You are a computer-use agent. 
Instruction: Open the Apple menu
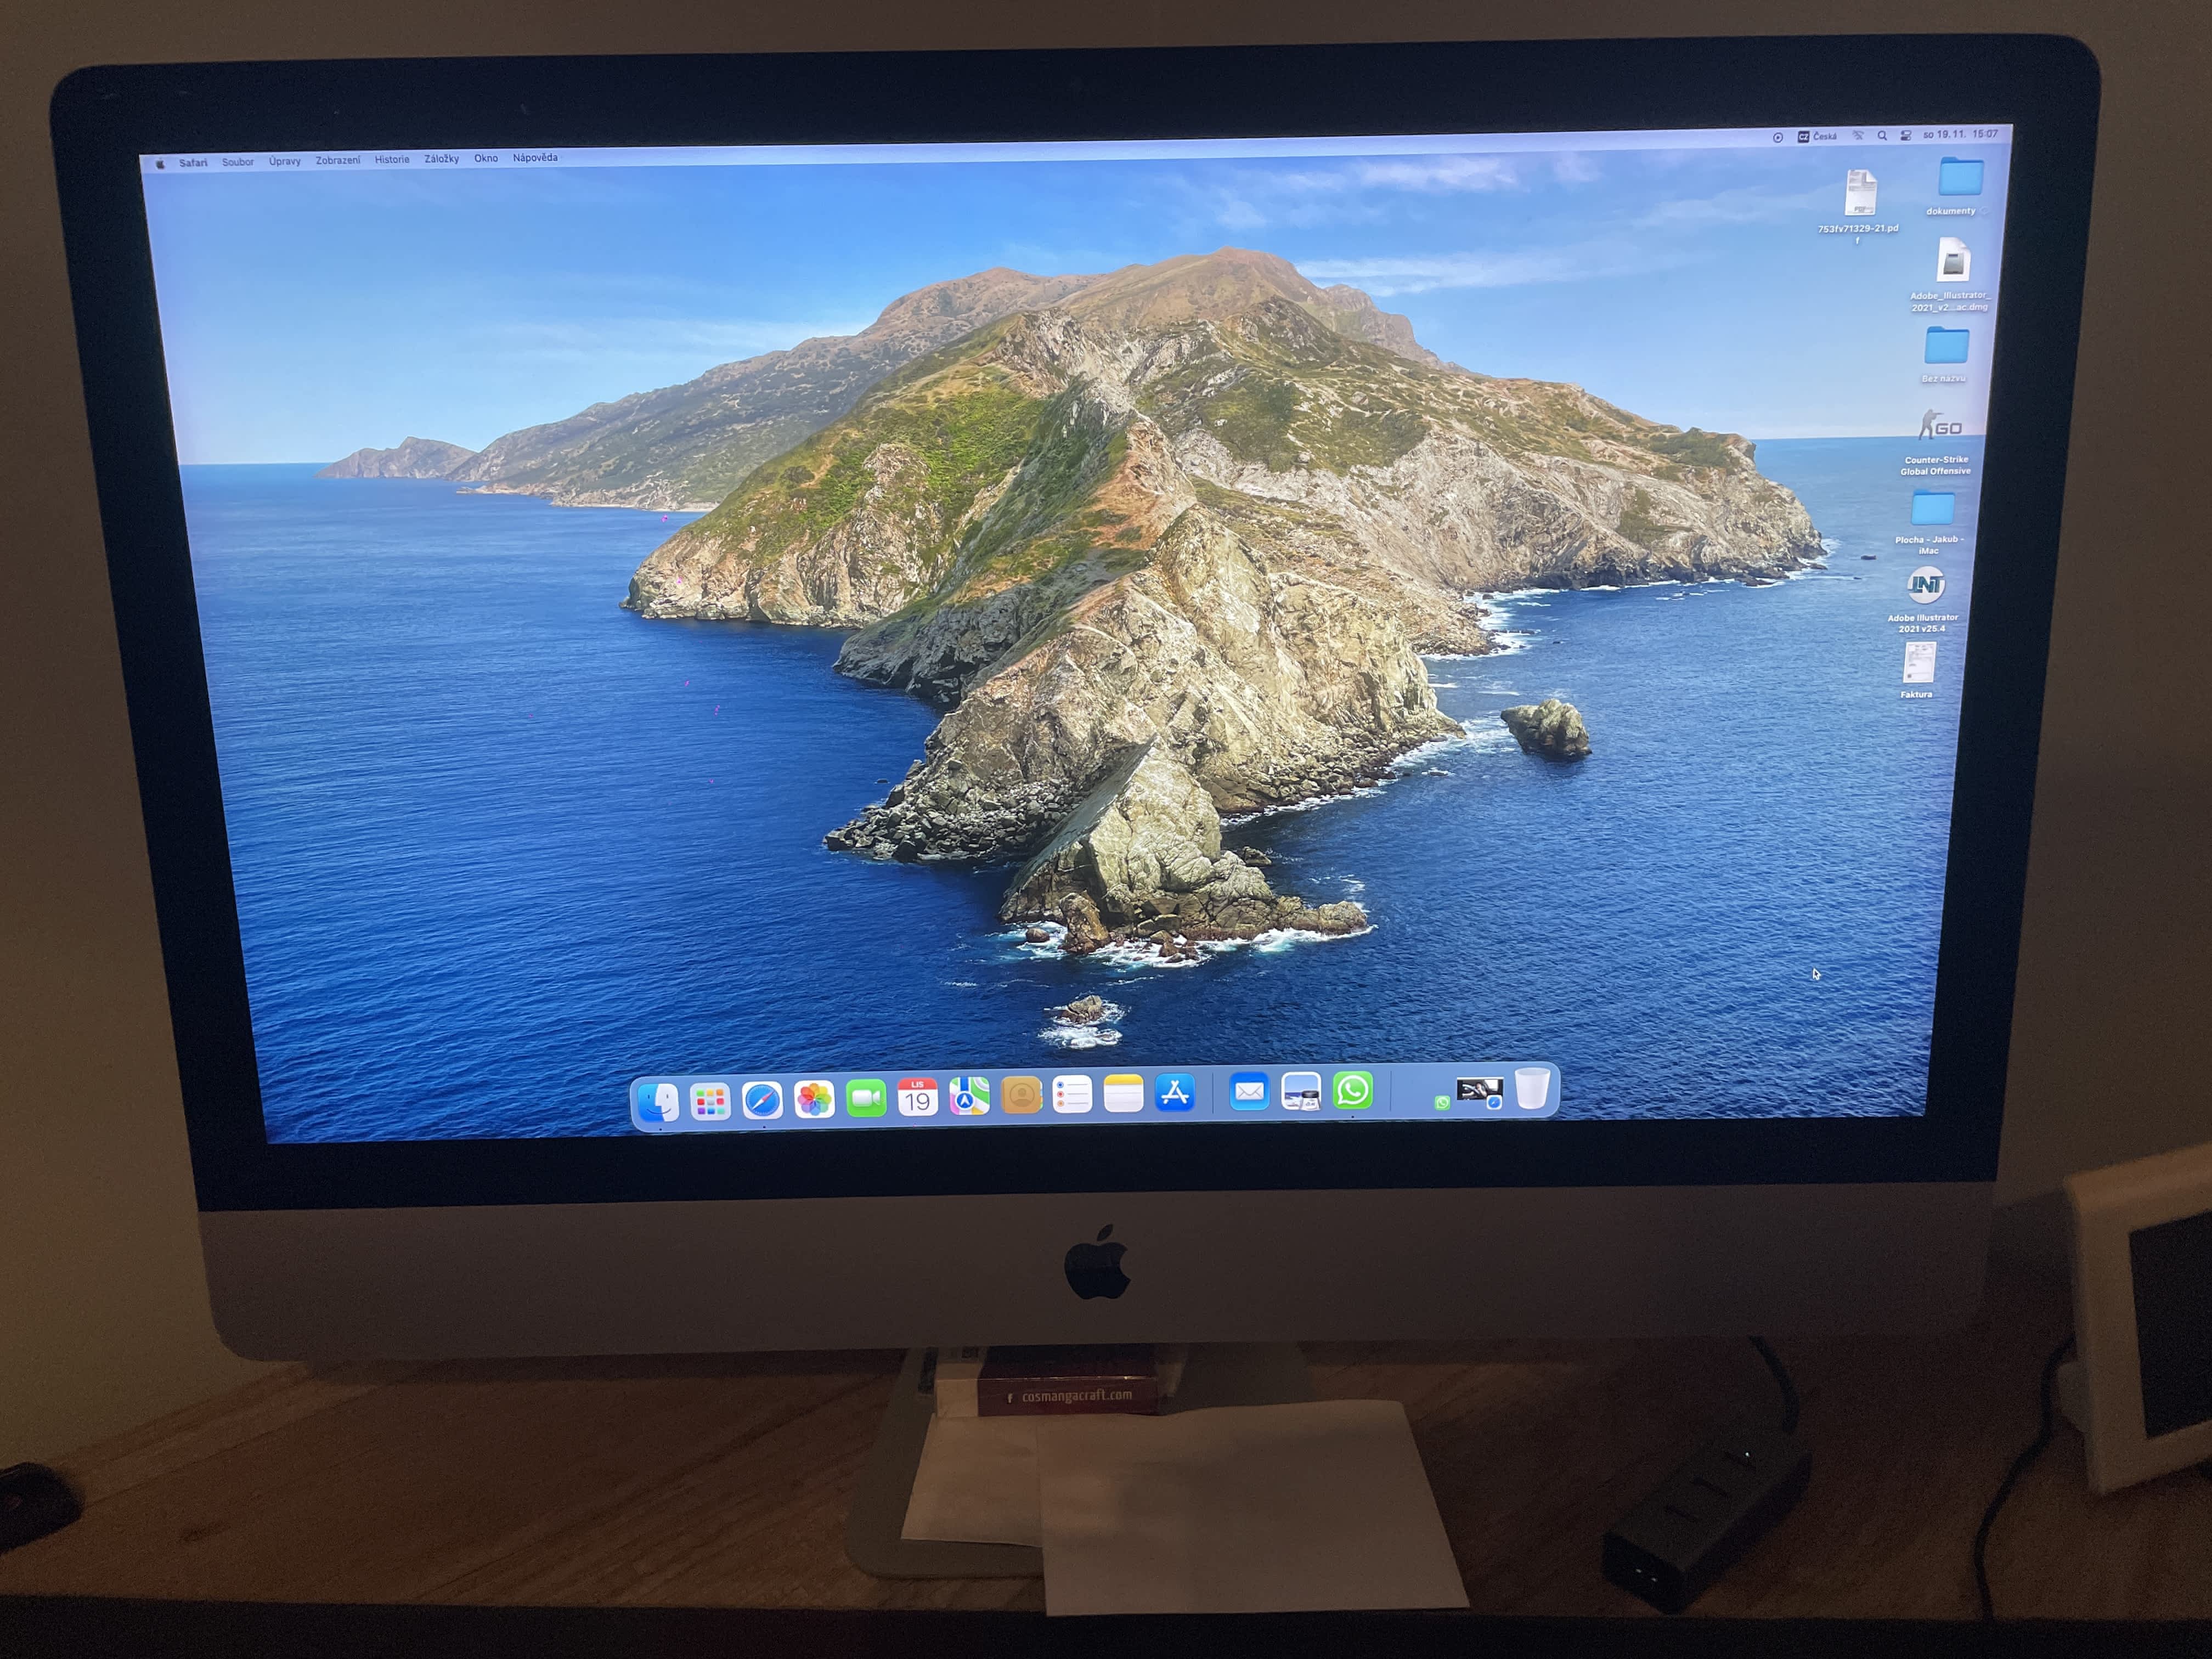(x=160, y=164)
